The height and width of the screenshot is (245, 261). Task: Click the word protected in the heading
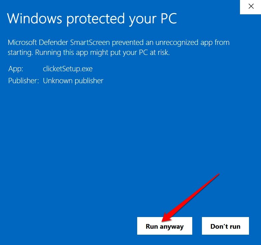[96, 19]
